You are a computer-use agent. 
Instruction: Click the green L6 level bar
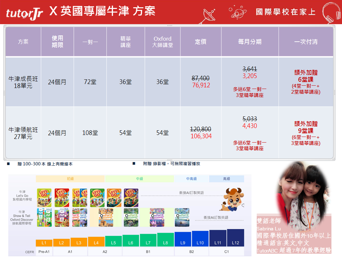pos(131,241)
